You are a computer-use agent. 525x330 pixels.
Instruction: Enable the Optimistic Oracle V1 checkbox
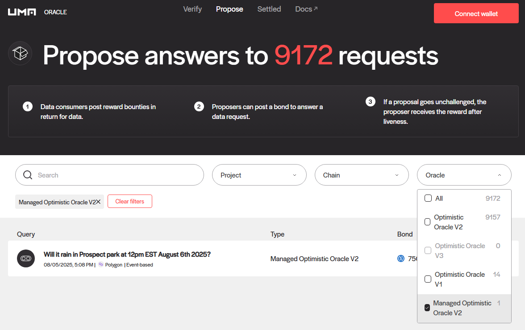(428, 279)
